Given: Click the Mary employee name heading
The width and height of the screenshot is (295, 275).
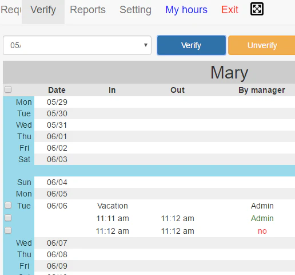Looking at the screenshot, I should pyautogui.click(x=229, y=73).
